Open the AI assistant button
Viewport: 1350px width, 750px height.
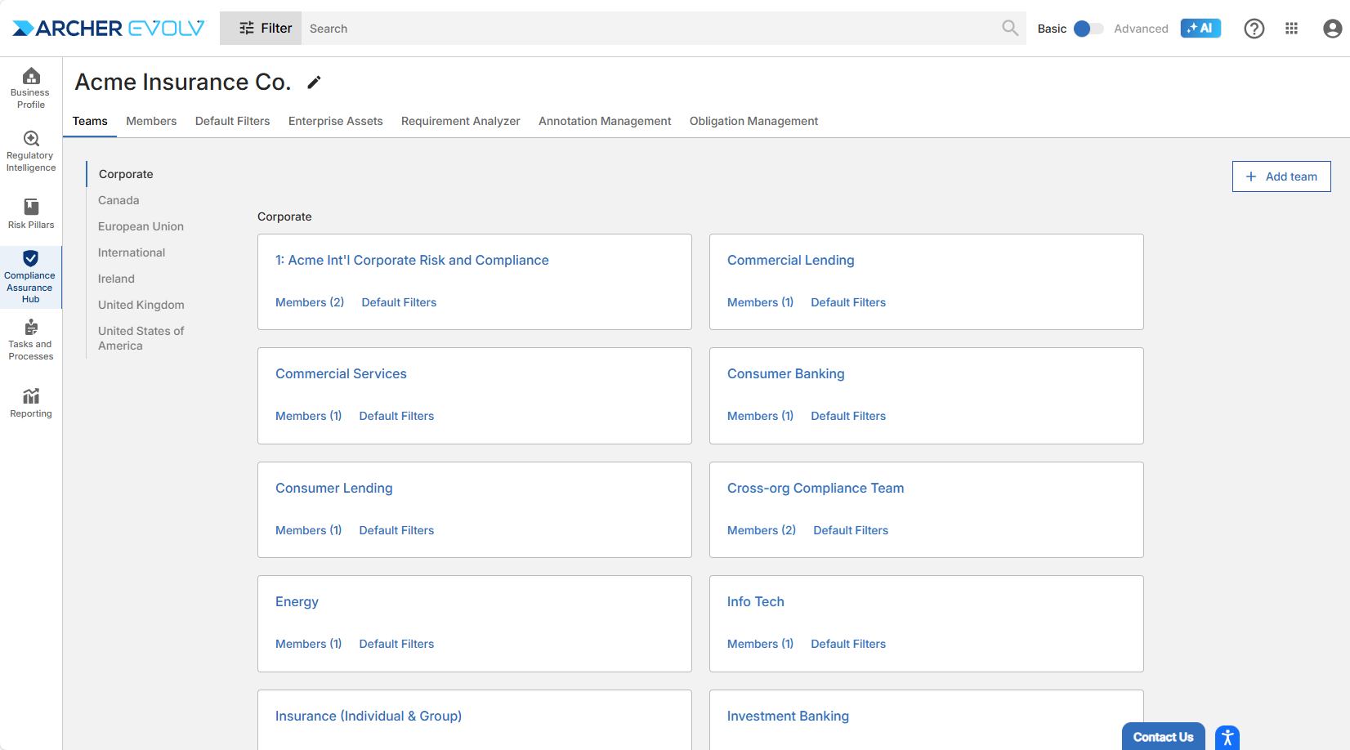[1200, 29]
